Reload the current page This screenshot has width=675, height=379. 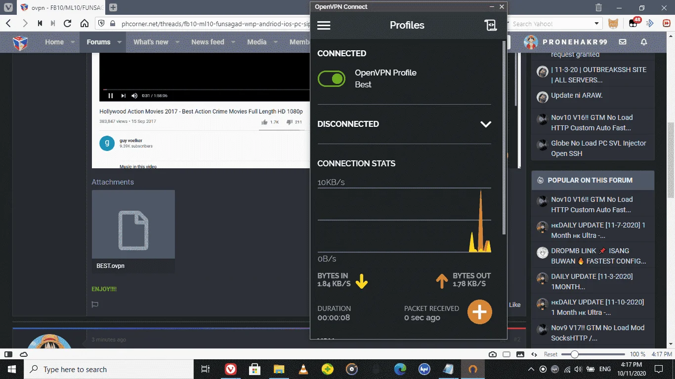(x=68, y=23)
